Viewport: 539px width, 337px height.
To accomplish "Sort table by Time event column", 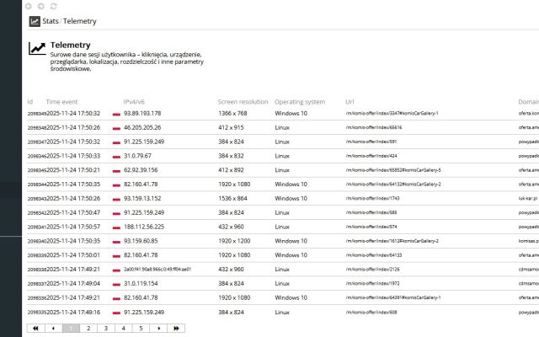I will click(x=62, y=102).
